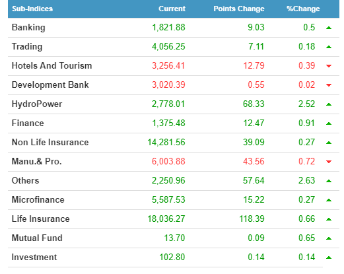Click the green up arrow for Mutual Fund
This screenshot has width=344, height=274.
(328, 238)
